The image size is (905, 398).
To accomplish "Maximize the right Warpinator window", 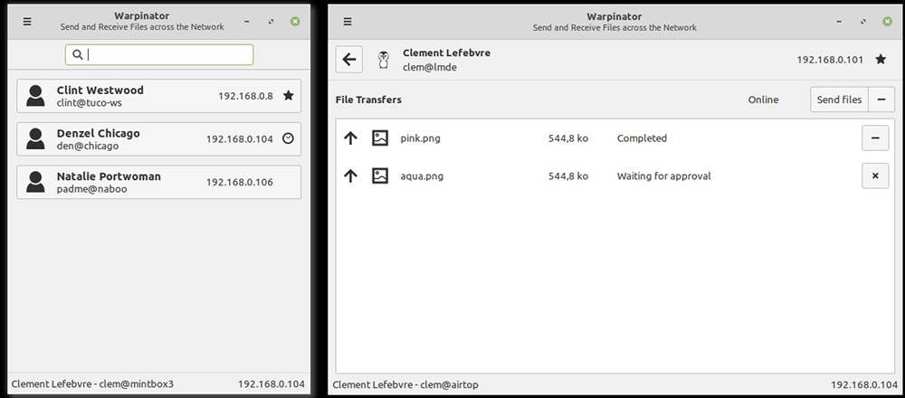I will (862, 22).
